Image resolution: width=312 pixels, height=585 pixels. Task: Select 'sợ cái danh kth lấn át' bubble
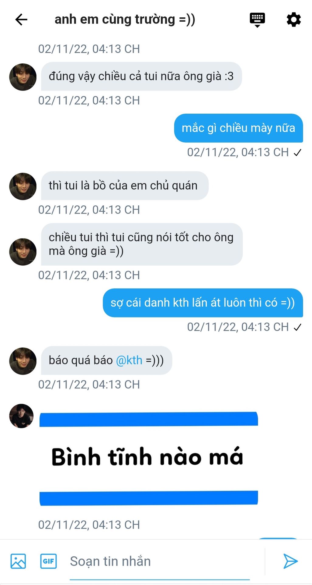(203, 303)
